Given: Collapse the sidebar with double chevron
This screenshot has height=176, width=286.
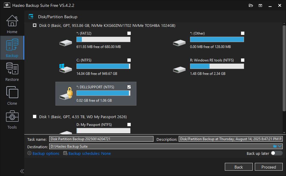Looking at the screenshot, I should [x=22, y=171].
